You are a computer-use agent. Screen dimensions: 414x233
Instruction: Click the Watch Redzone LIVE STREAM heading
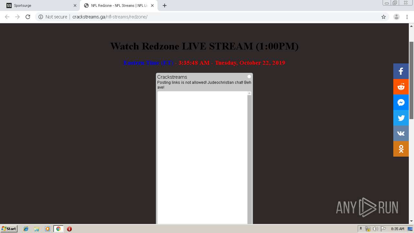pyautogui.click(x=204, y=46)
